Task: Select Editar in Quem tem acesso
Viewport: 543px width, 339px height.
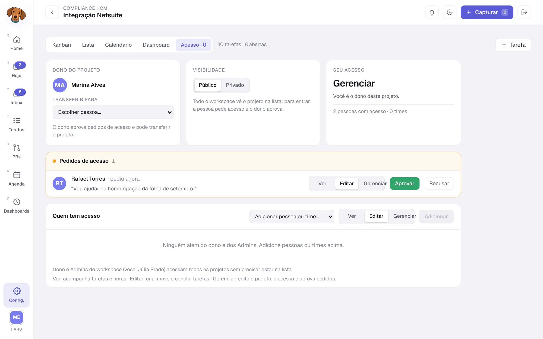Action: click(x=376, y=216)
